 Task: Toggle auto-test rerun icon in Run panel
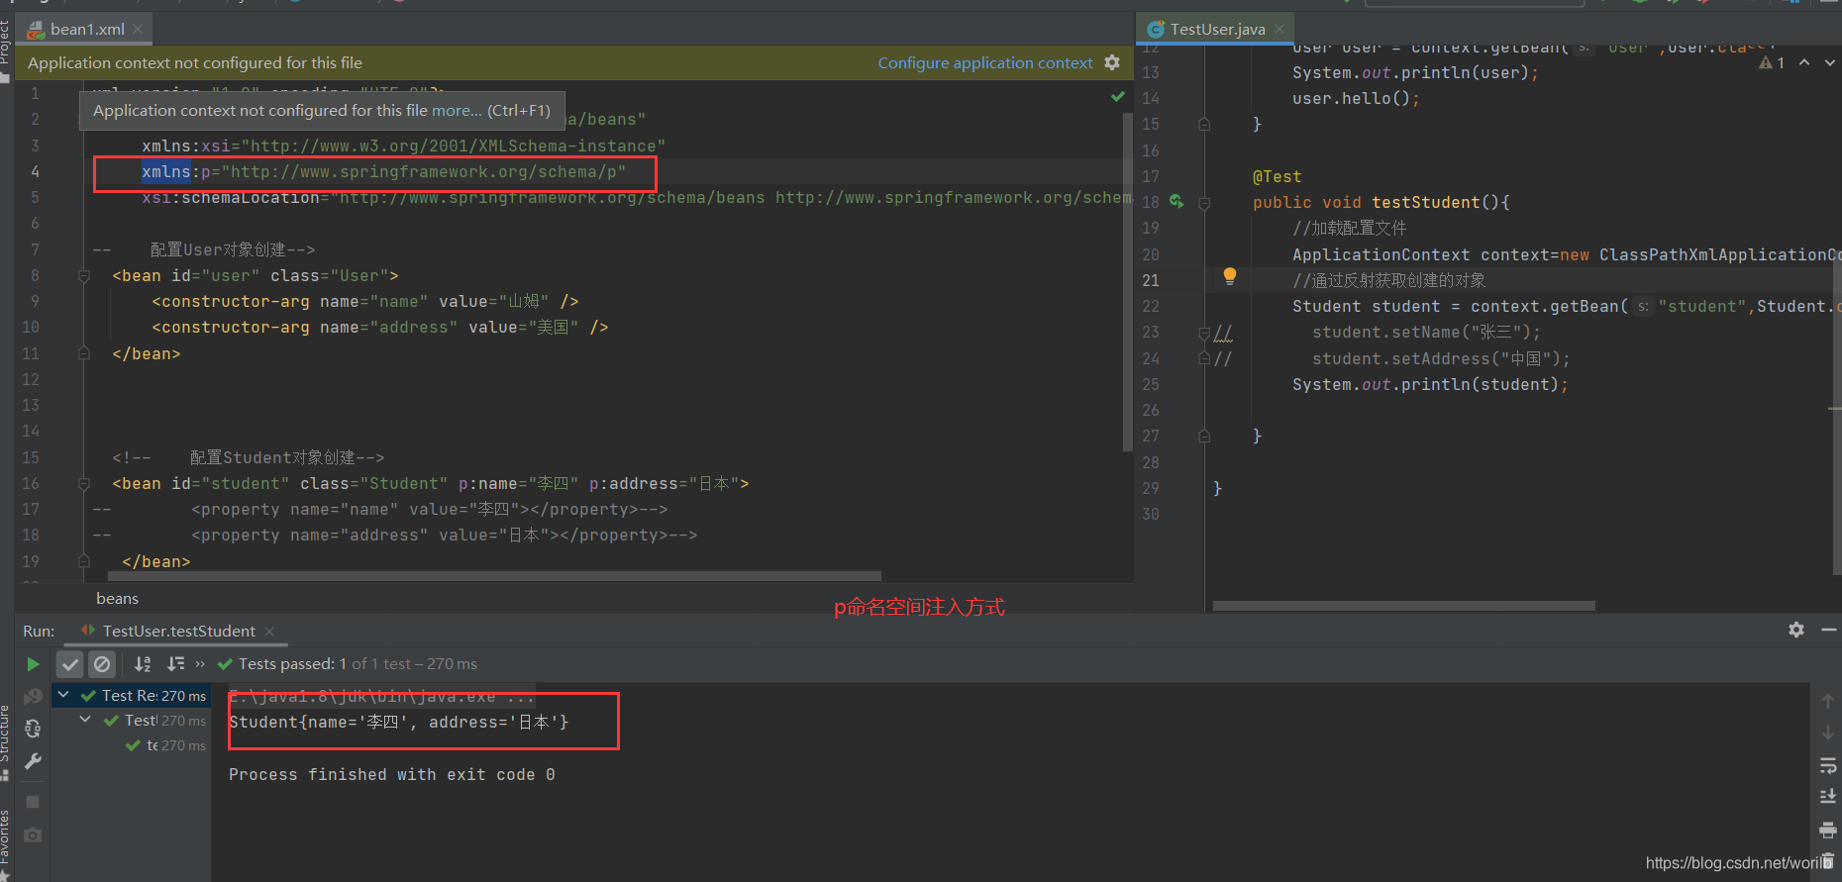[x=33, y=729]
